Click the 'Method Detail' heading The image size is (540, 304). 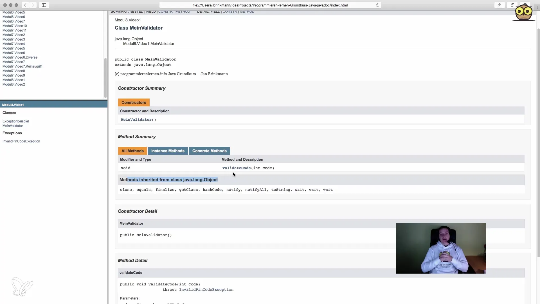pos(132,261)
